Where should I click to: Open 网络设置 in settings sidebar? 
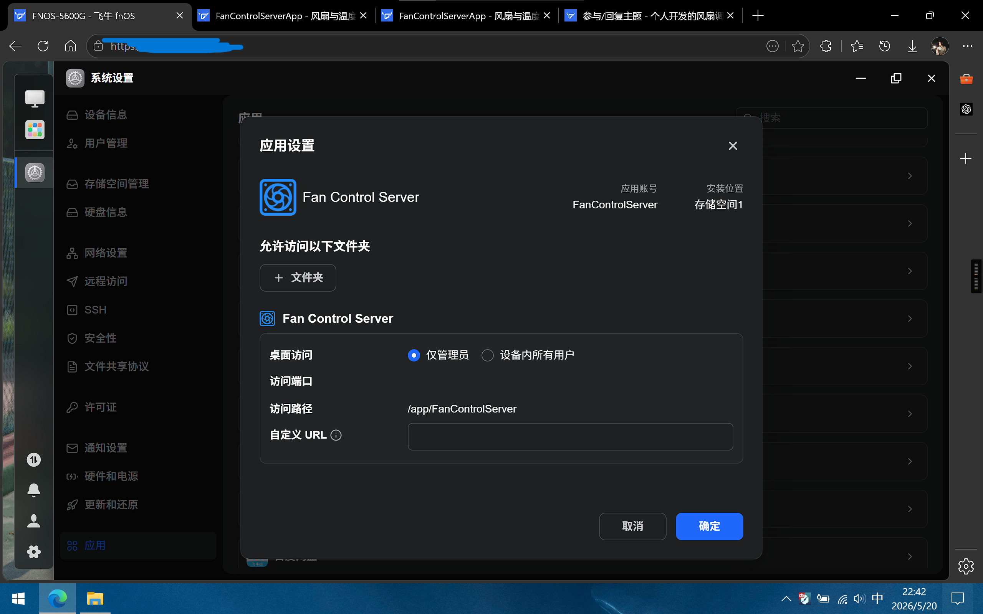(x=138, y=253)
